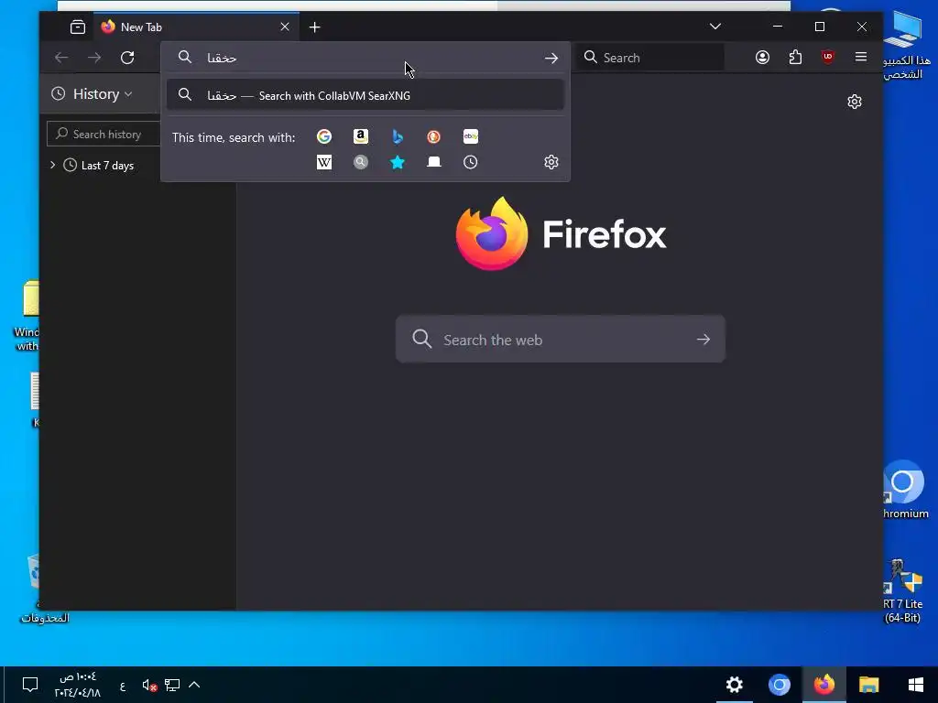Click the arrow in Search the web box
Image resolution: width=938 pixels, height=703 pixels.
coord(703,340)
